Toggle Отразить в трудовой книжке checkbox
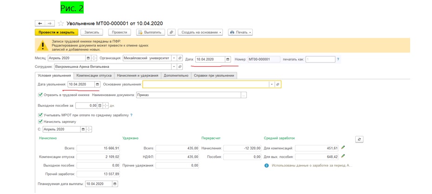432x194 pixels. pyautogui.click(x=40, y=95)
